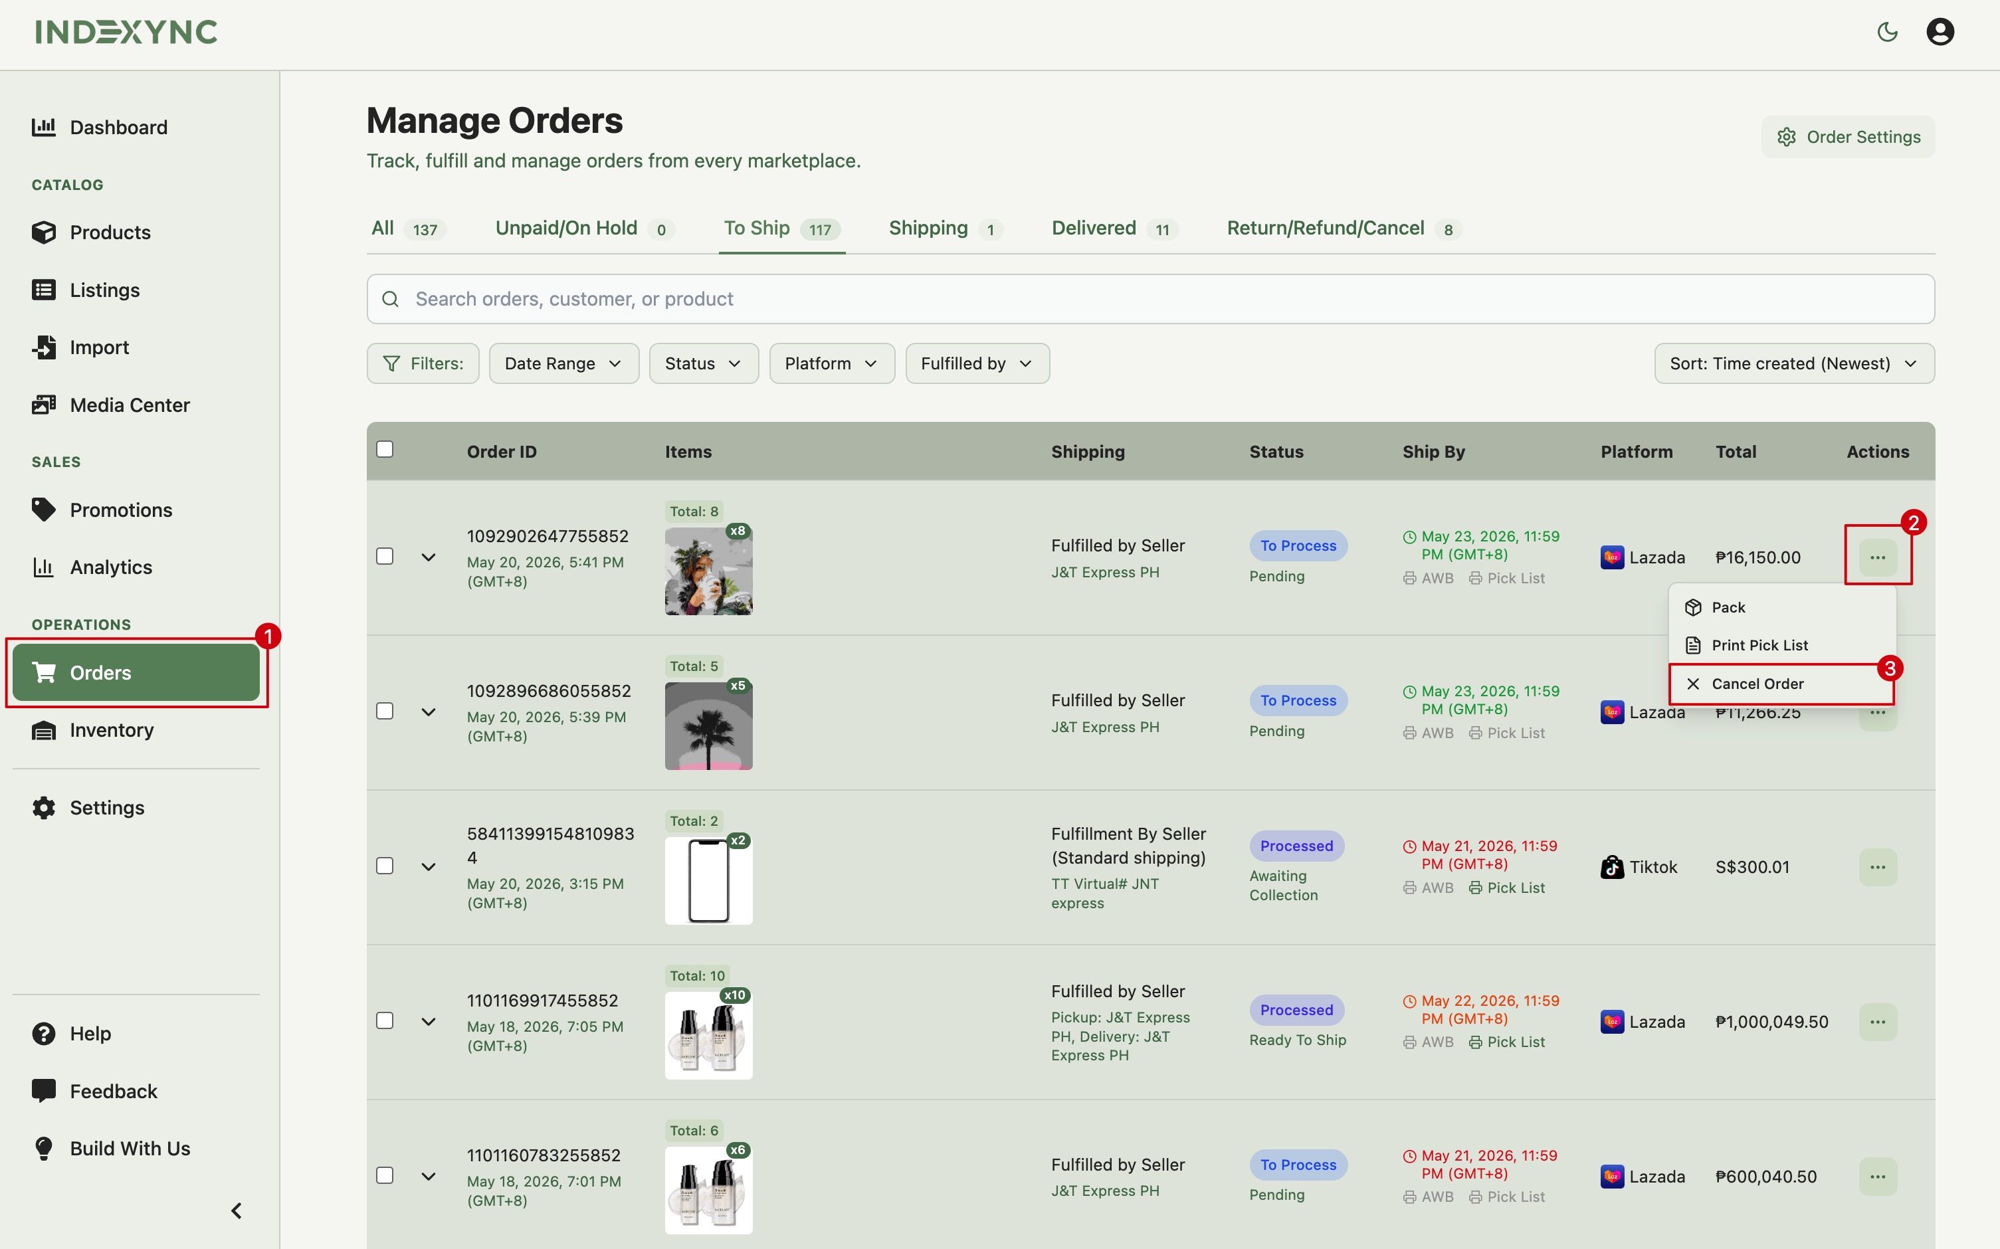Open Inventory in the sidebar

pyautogui.click(x=136, y=730)
